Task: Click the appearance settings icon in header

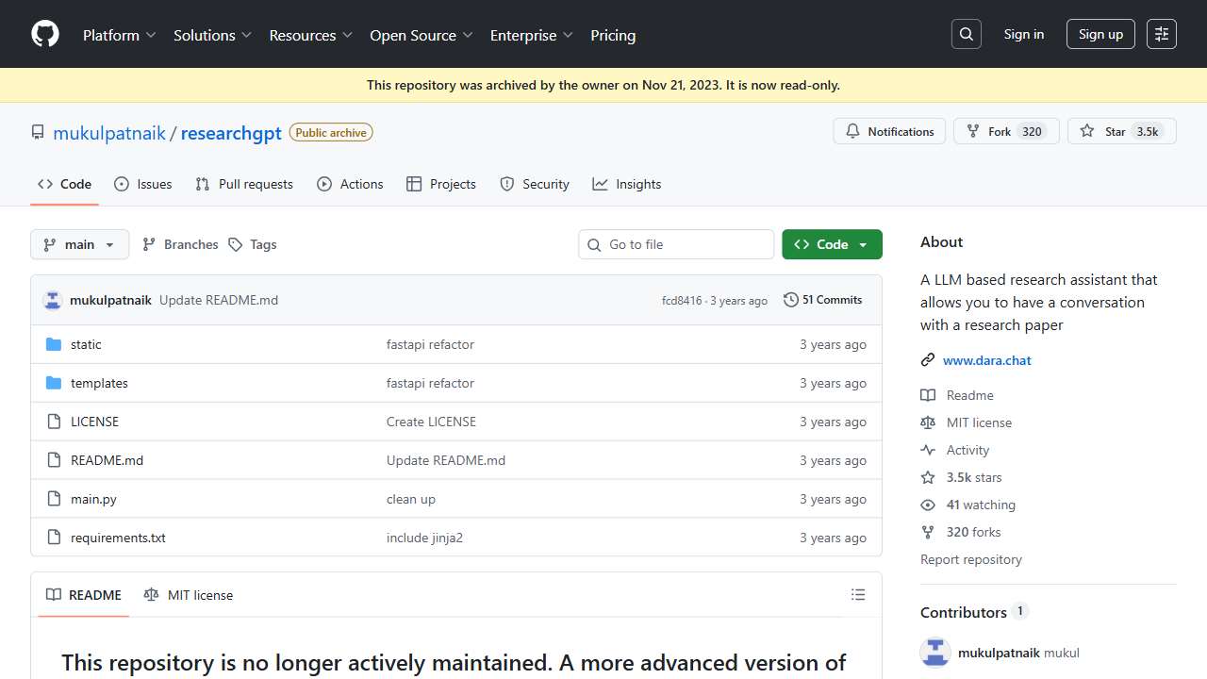Action: (x=1162, y=34)
